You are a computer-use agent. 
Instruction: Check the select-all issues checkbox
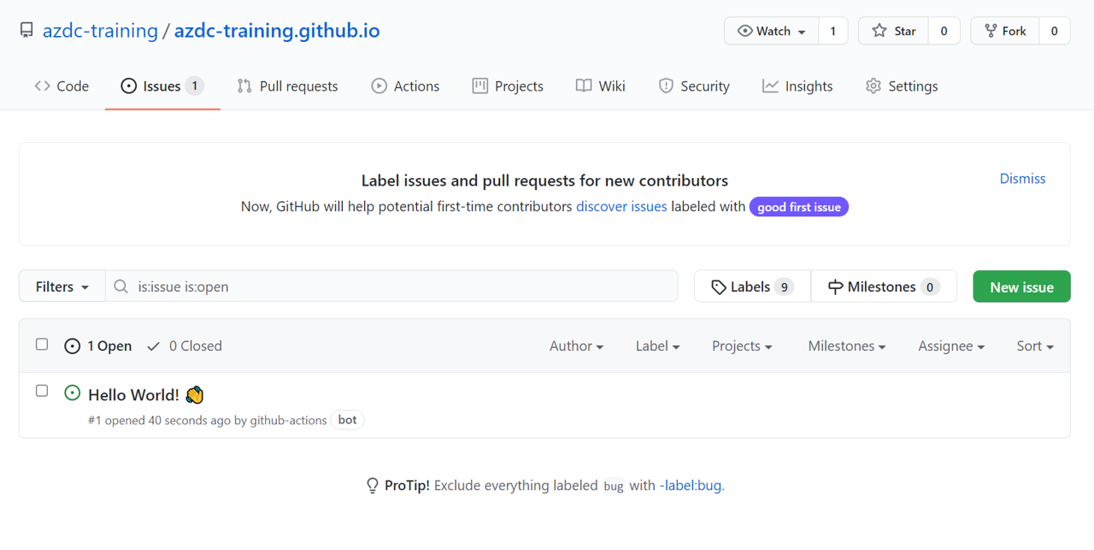(42, 343)
